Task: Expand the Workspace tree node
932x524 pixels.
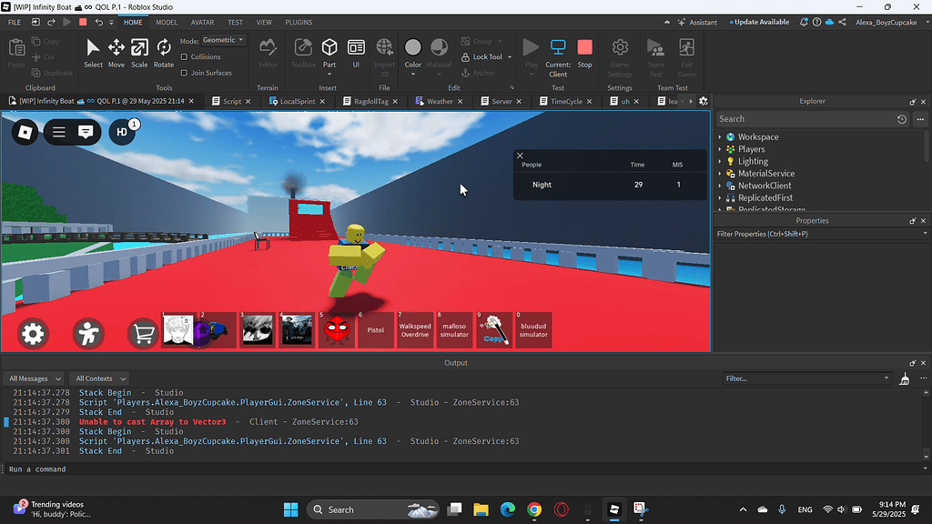Action: (x=720, y=136)
